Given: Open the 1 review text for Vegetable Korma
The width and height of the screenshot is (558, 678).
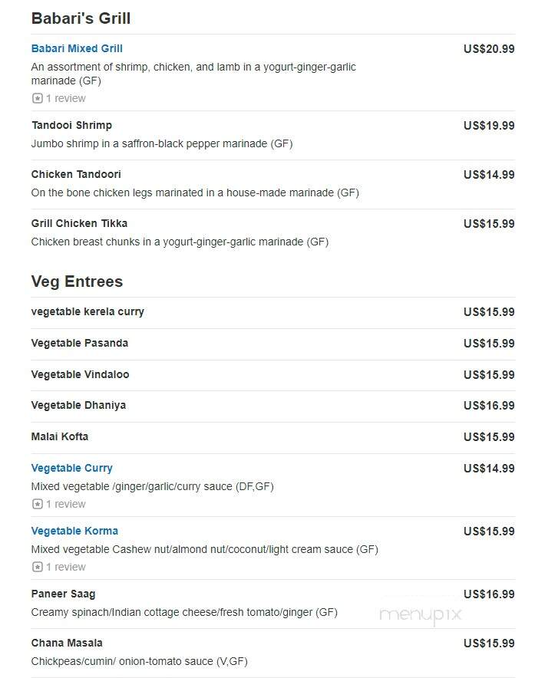Looking at the screenshot, I should [x=66, y=567].
